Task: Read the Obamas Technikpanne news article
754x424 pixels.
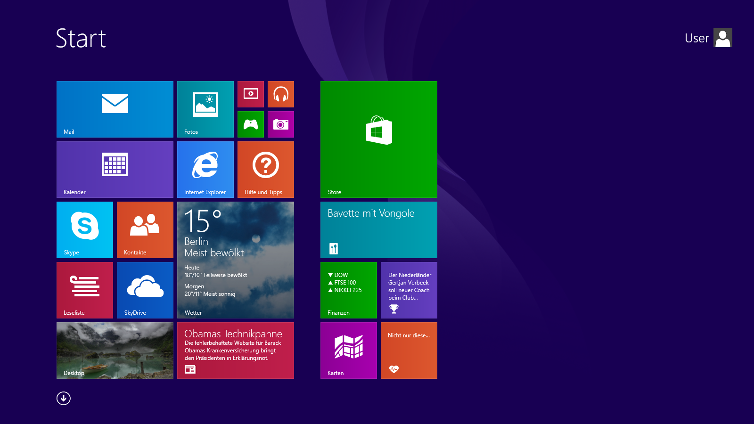Action: point(236,351)
